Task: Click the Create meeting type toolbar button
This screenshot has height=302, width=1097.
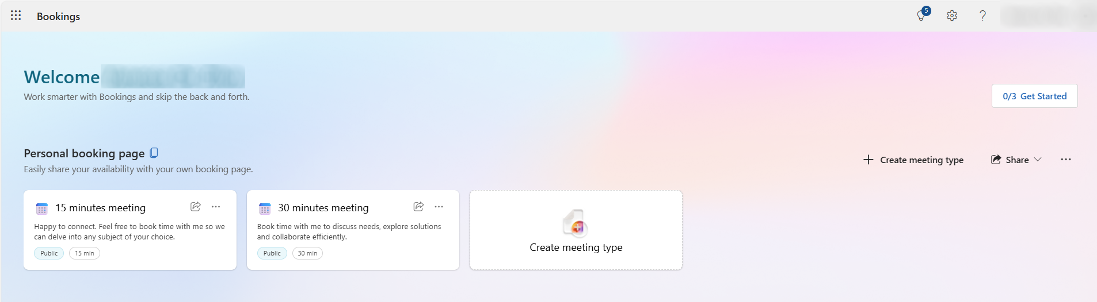Action: tap(913, 160)
